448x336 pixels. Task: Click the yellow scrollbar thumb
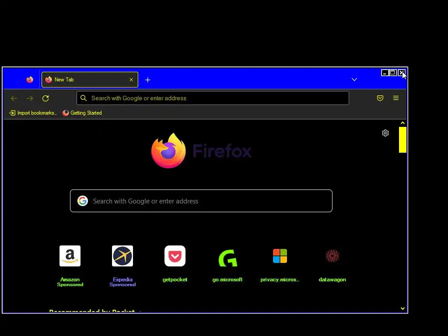pos(402,140)
